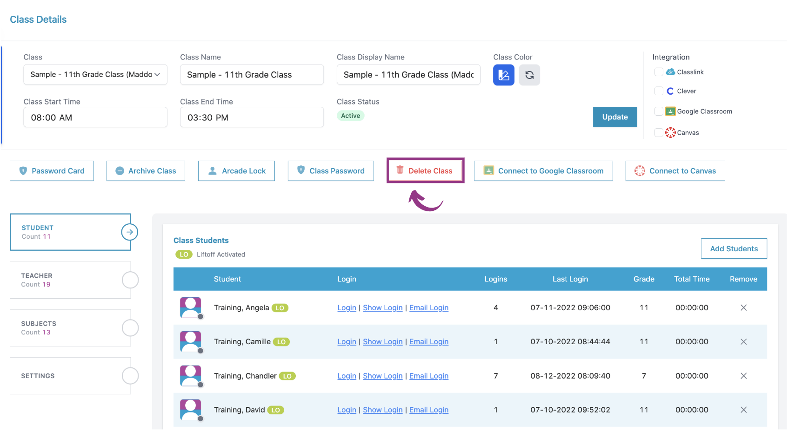Click Login link for Camille Training

347,342
